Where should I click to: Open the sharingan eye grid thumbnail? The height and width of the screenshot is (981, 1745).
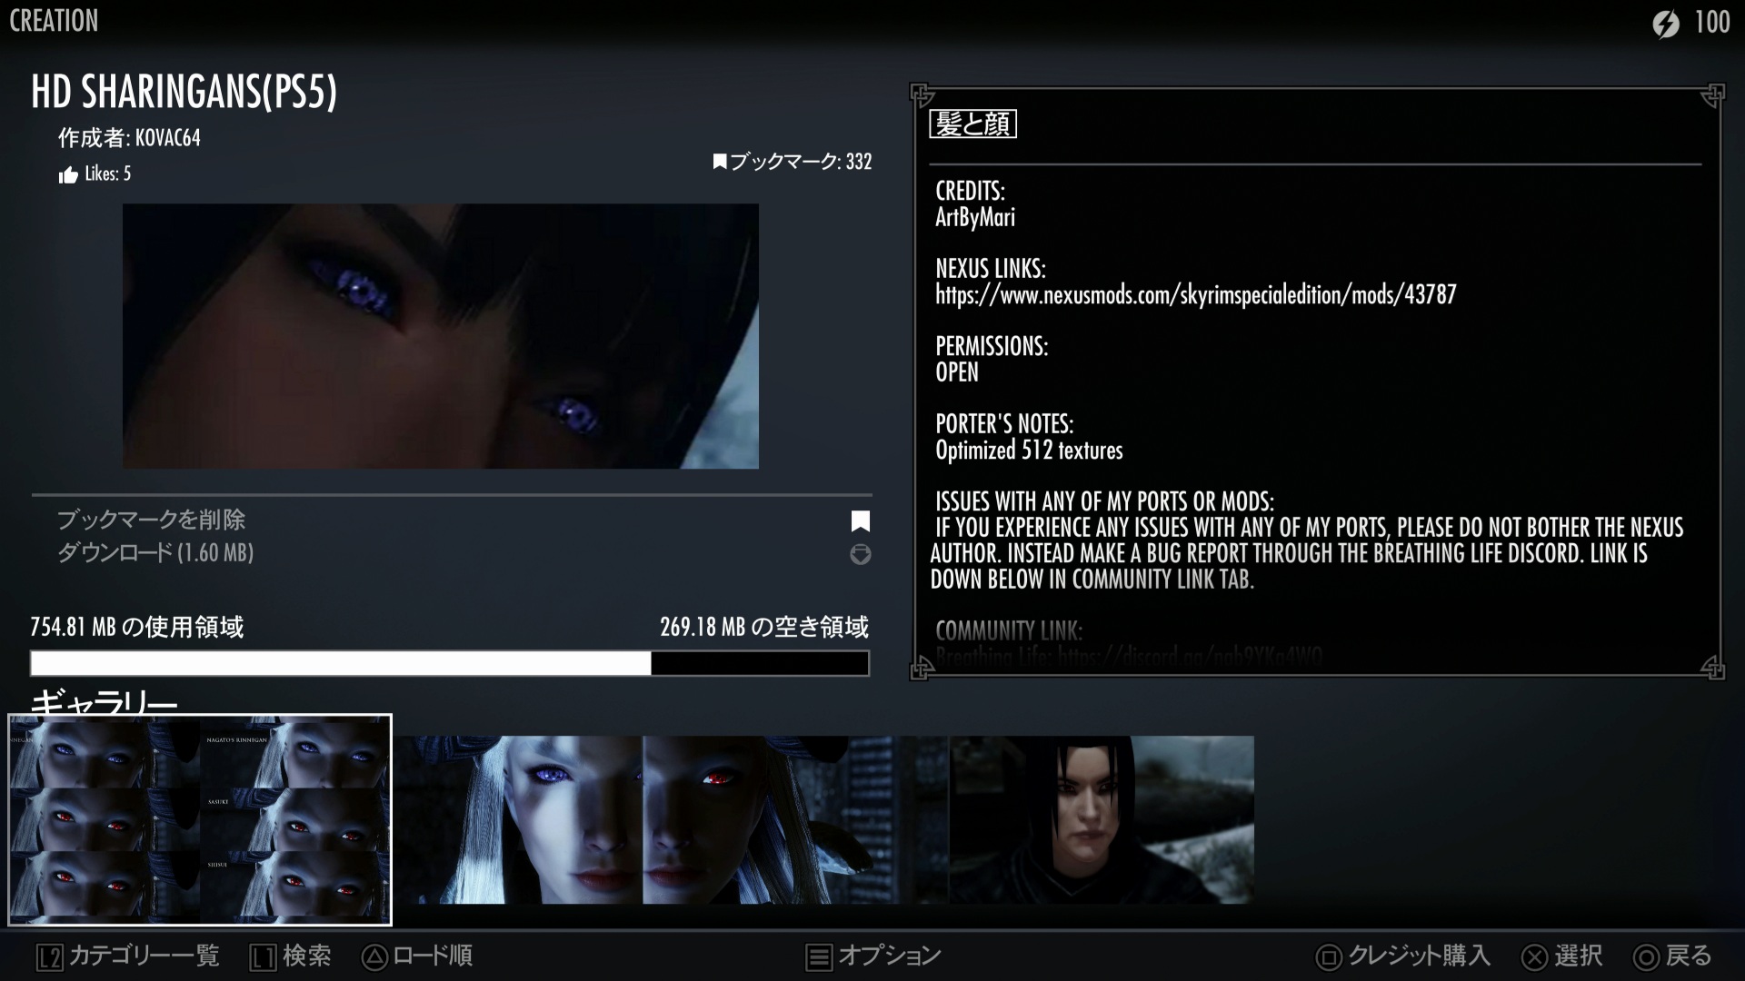coord(200,819)
